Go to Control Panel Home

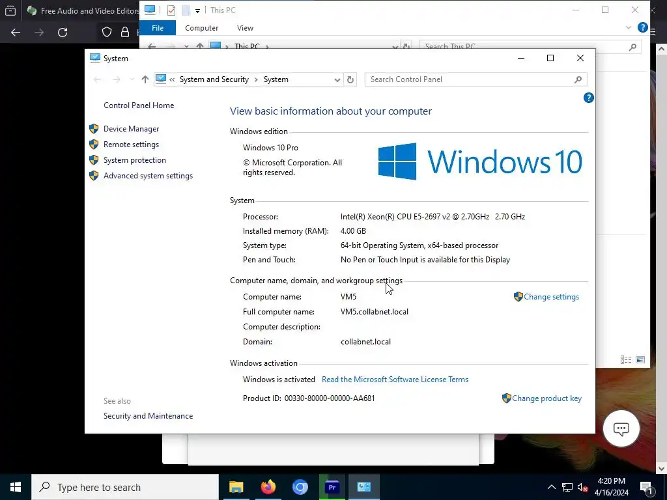tap(139, 105)
